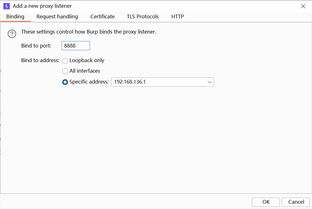The image size is (312, 209).
Task: Focus the Bind to port field
Action: pyautogui.click(x=76, y=46)
